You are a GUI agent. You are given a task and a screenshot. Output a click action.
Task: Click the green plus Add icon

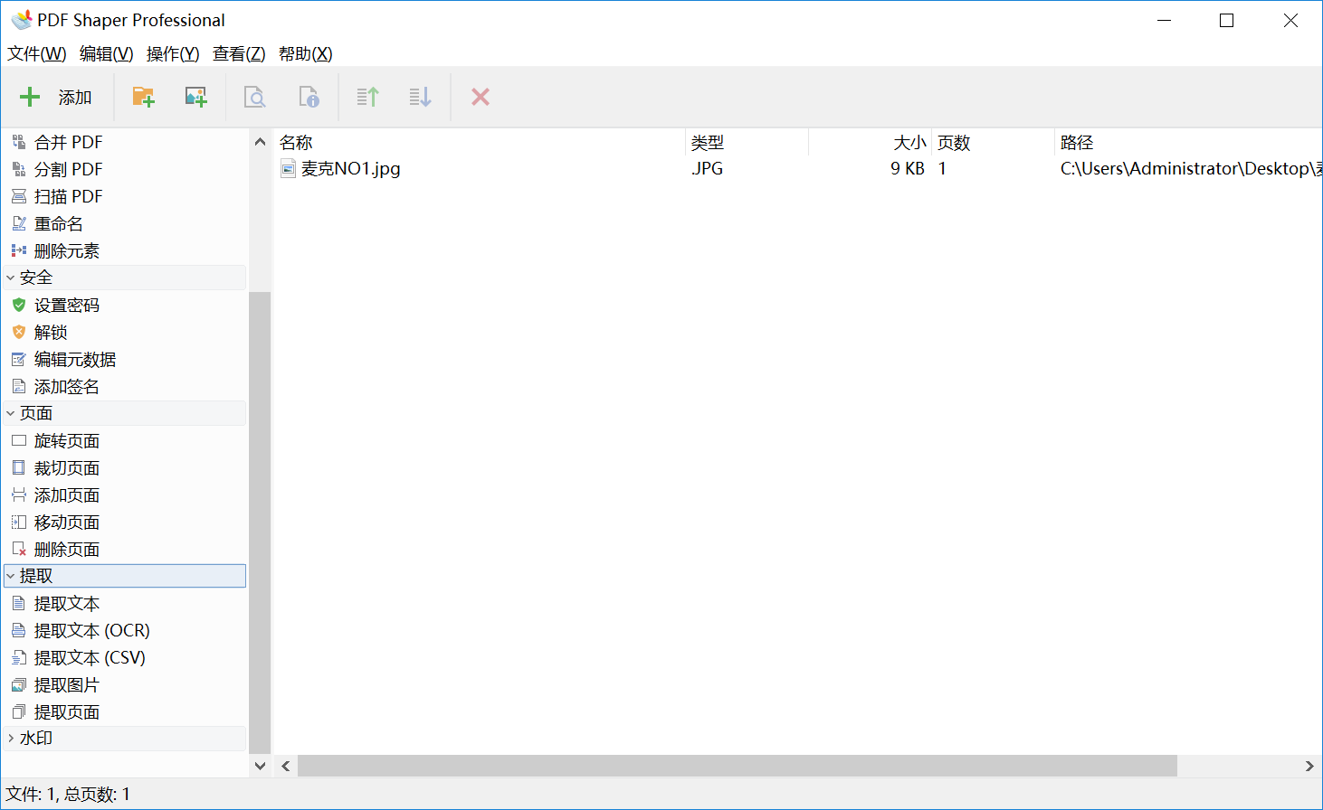[x=30, y=97]
